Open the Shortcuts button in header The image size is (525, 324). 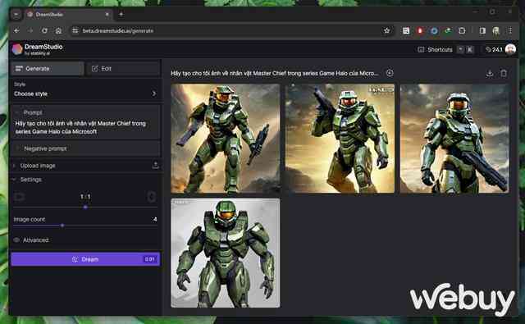click(436, 49)
